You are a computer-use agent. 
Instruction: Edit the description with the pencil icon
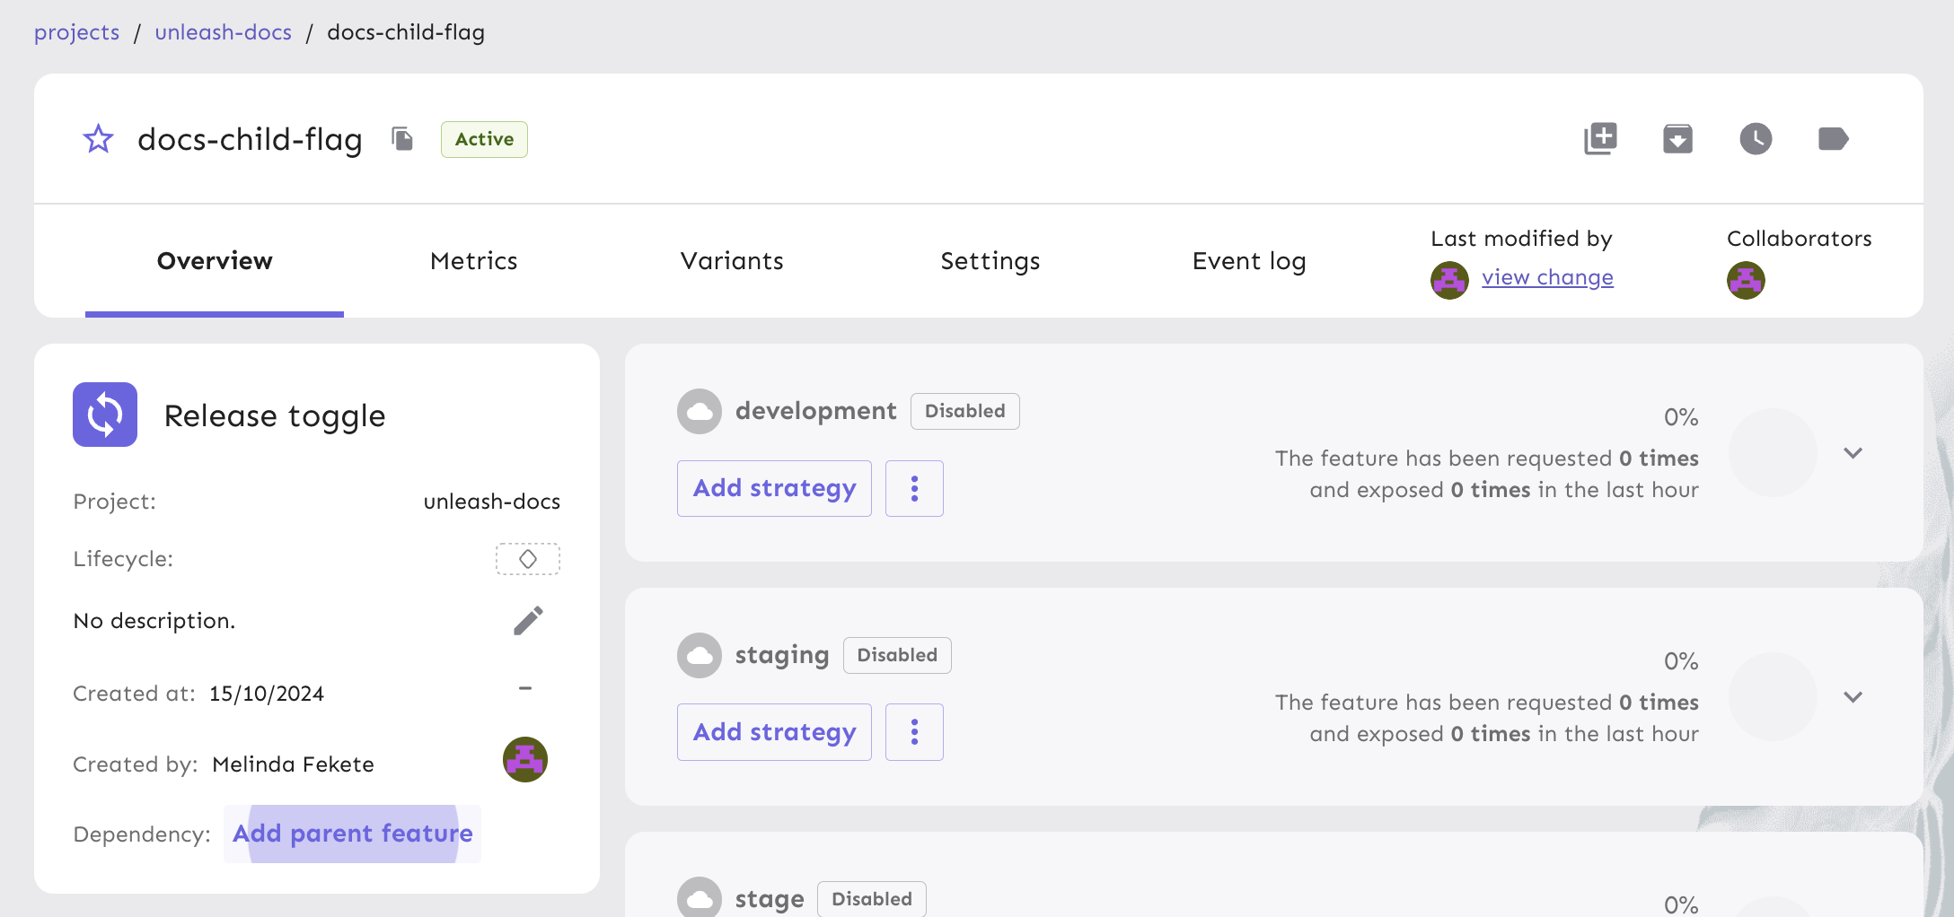click(529, 619)
